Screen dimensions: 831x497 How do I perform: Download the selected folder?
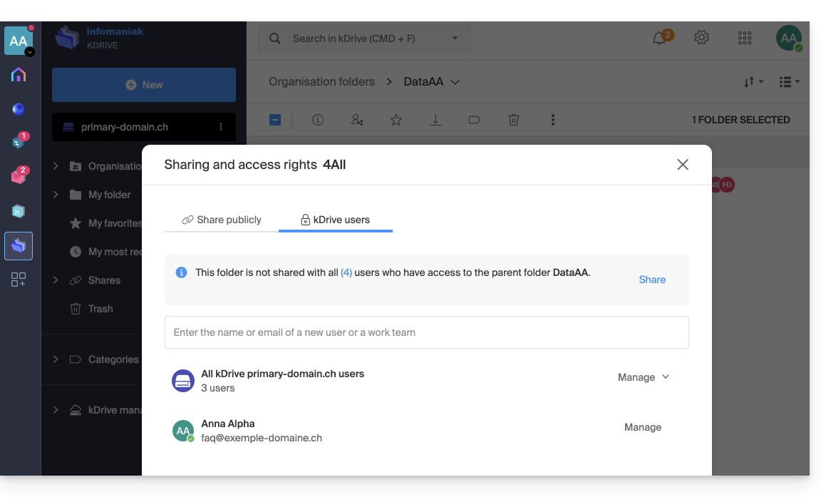click(x=435, y=120)
